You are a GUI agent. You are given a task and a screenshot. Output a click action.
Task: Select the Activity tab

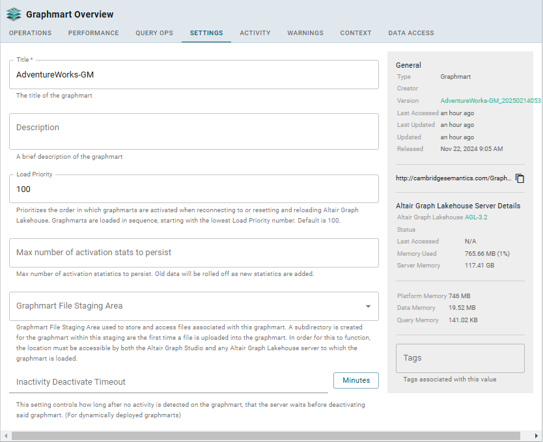(255, 33)
